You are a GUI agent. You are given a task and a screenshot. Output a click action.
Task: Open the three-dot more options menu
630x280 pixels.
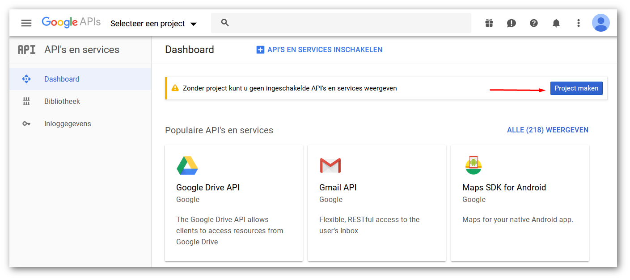click(x=579, y=23)
